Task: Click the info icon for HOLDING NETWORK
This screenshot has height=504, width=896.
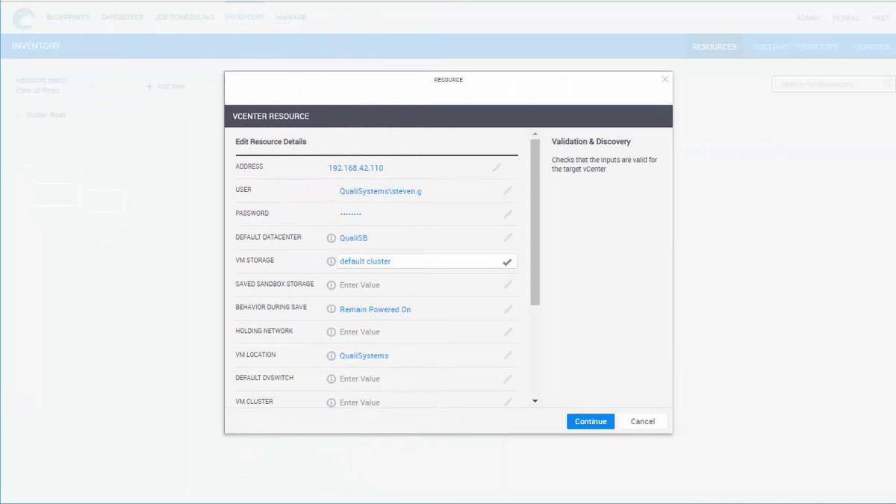Action: point(332,332)
